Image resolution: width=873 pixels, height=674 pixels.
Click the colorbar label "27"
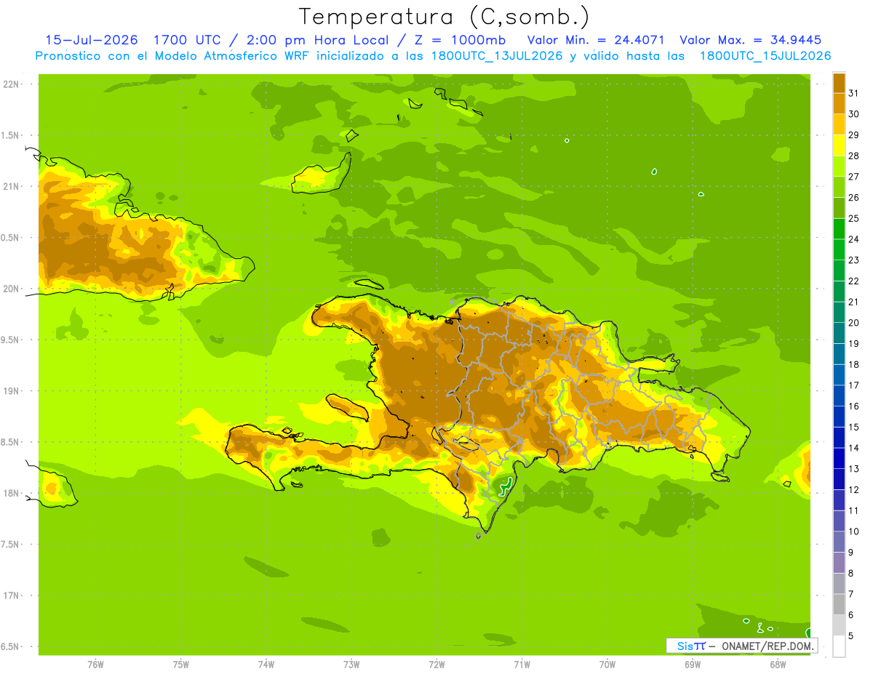point(855,177)
